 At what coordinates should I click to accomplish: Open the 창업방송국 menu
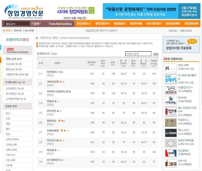pos(120,23)
